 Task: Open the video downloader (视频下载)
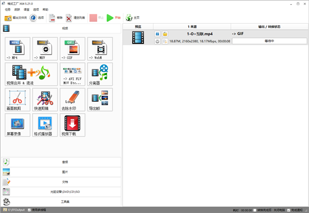pyautogui.click(x=72, y=125)
